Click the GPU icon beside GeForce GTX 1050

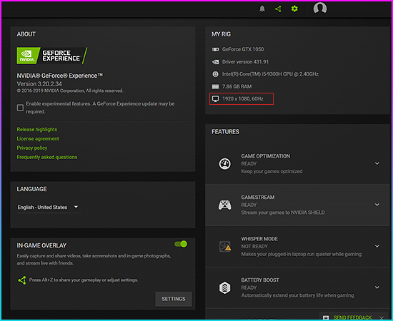click(215, 49)
